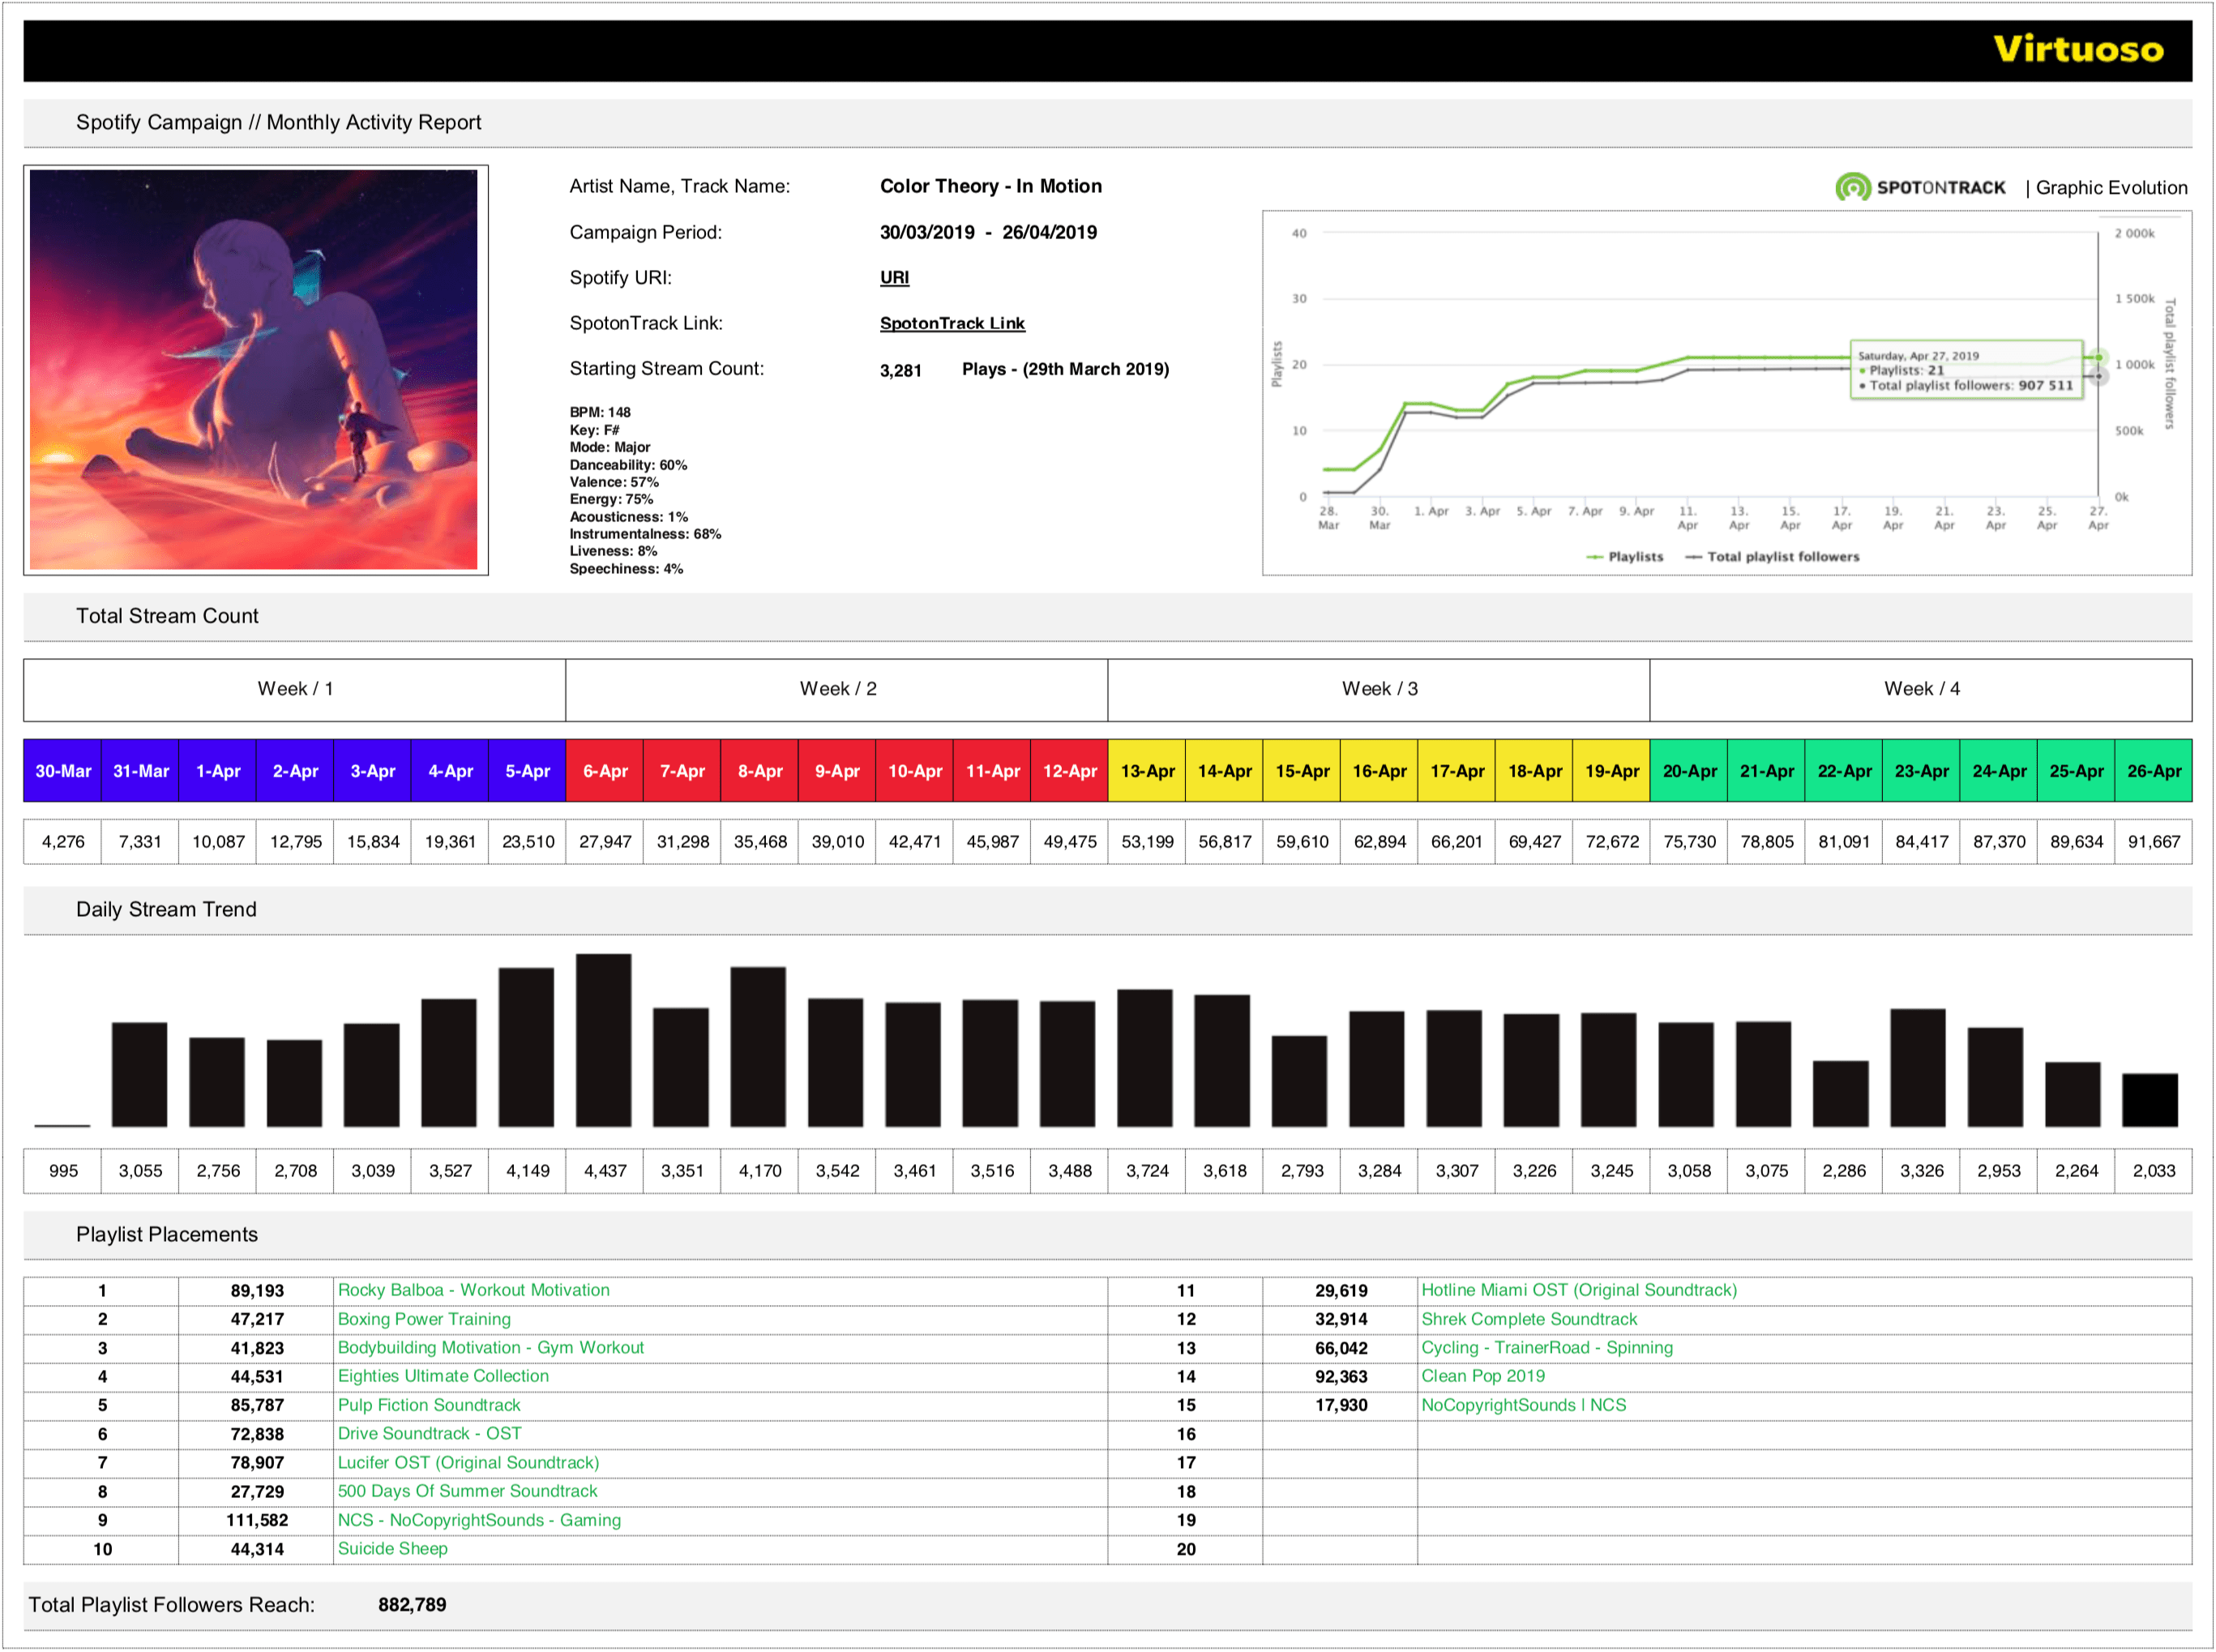Open the Pulp Fiction Soundtrack playlist
This screenshot has height=1652, width=2216.
pyautogui.click(x=429, y=1405)
